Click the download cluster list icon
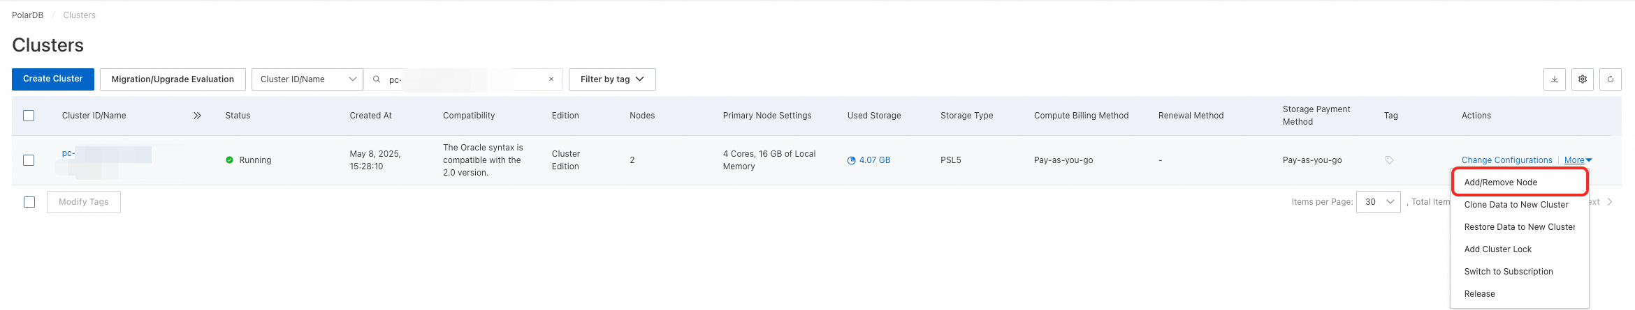Viewport: 1635px width, 310px height. pos(1554,79)
